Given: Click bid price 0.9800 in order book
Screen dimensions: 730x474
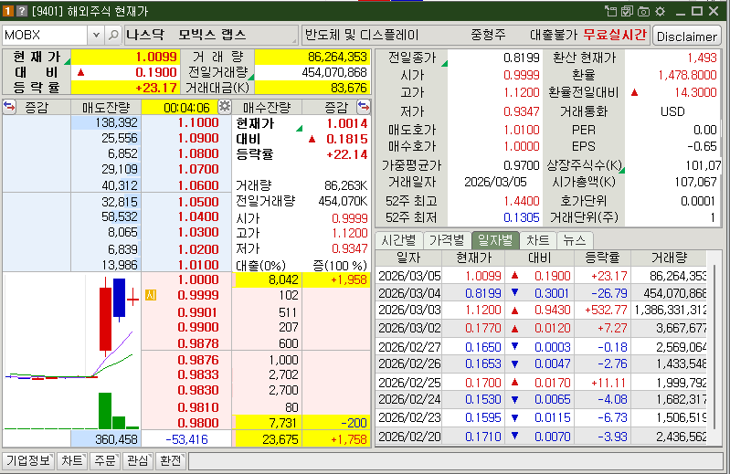Looking at the screenshot, I should pyautogui.click(x=198, y=423).
